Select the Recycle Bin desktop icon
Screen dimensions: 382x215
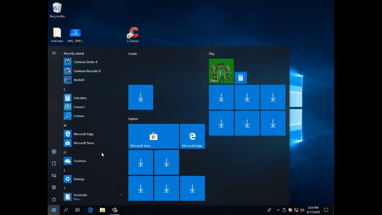tap(57, 10)
